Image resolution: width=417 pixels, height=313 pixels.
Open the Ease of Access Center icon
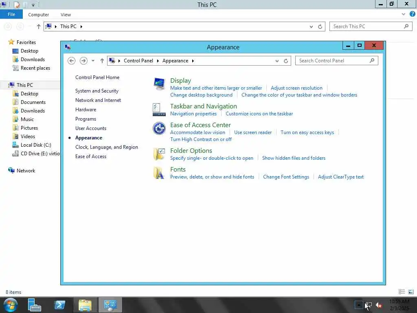point(159,128)
